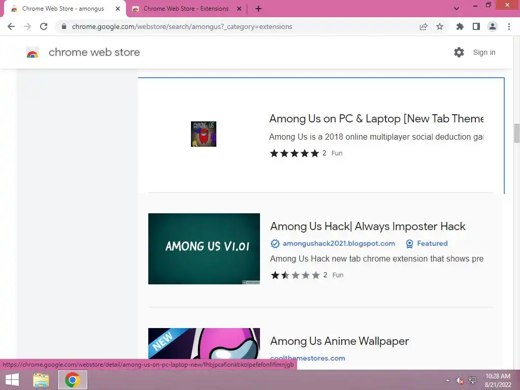This screenshot has height=390, width=520.
Task: Open a new tab
Action: click(x=258, y=9)
